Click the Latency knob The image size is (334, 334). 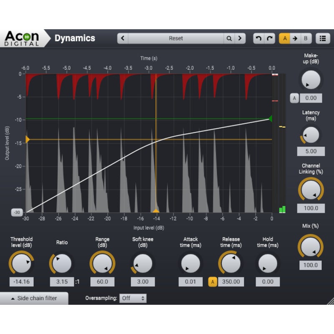click(311, 135)
